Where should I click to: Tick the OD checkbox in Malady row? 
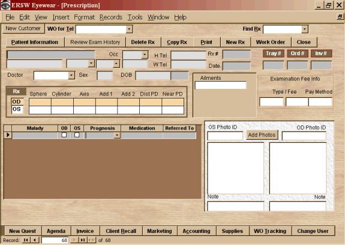coord(64,135)
